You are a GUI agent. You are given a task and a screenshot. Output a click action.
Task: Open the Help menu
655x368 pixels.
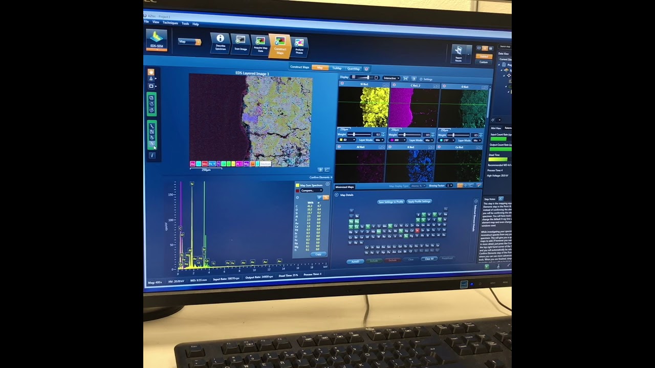(195, 24)
